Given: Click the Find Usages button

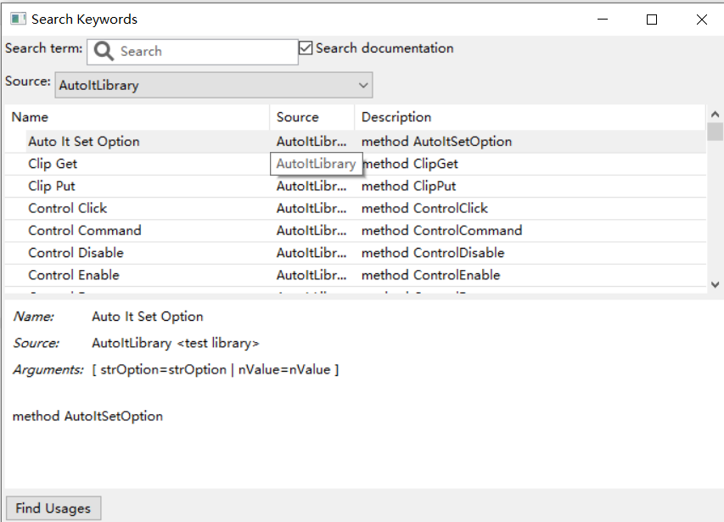Looking at the screenshot, I should [x=53, y=508].
